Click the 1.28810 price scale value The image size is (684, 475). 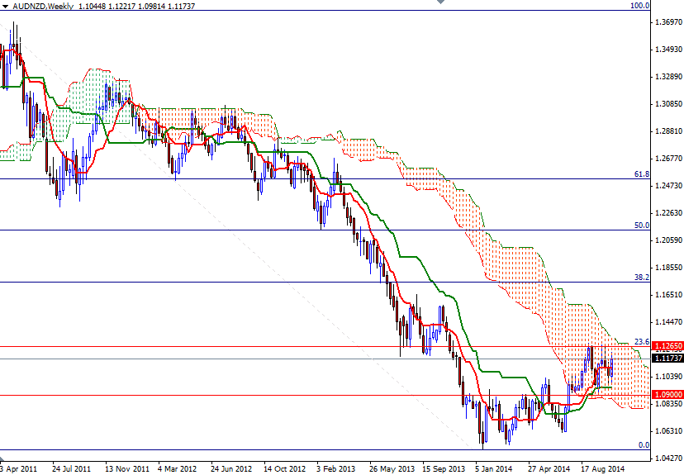click(x=668, y=131)
